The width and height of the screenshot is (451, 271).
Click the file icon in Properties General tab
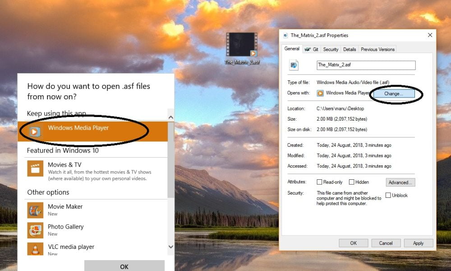(x=294, y=65)
